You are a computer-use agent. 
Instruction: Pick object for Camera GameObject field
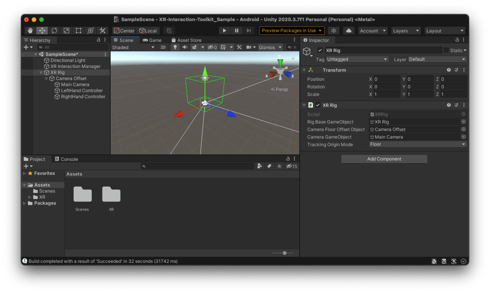pyautogui.click(x=463, y=137)
